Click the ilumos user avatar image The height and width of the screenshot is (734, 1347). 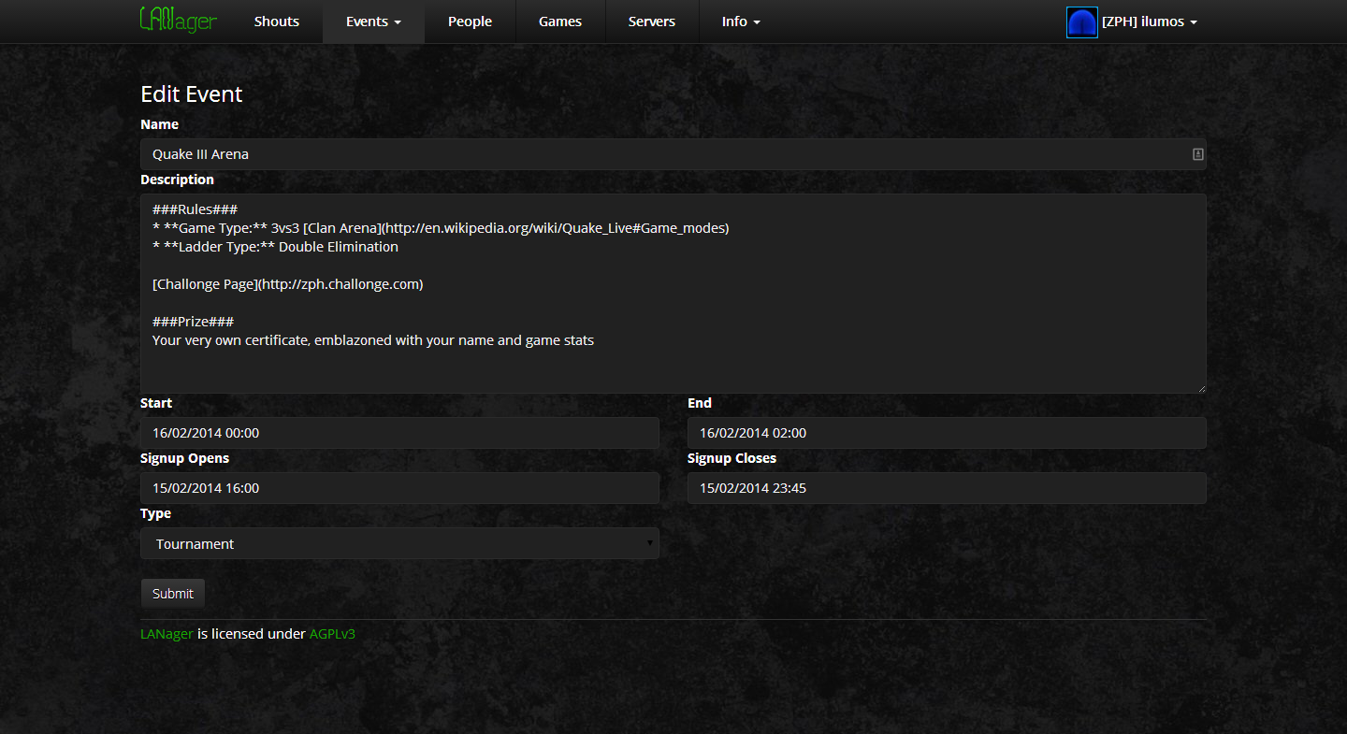[x=1082, y=22]
